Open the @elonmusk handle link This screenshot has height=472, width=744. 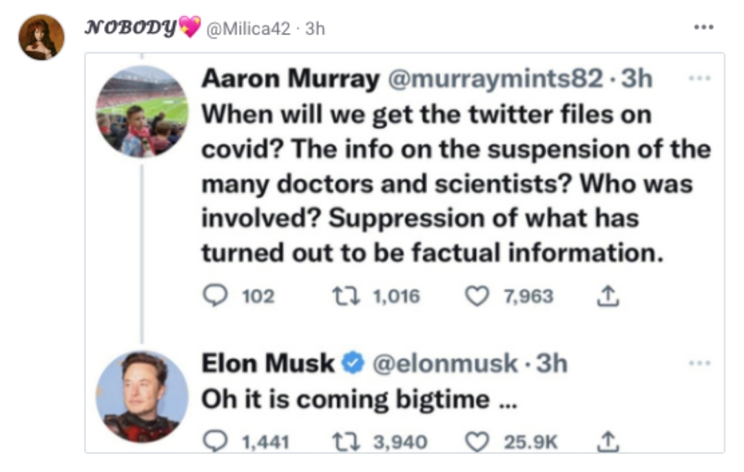pyautogui.click(x=445, y=363)
